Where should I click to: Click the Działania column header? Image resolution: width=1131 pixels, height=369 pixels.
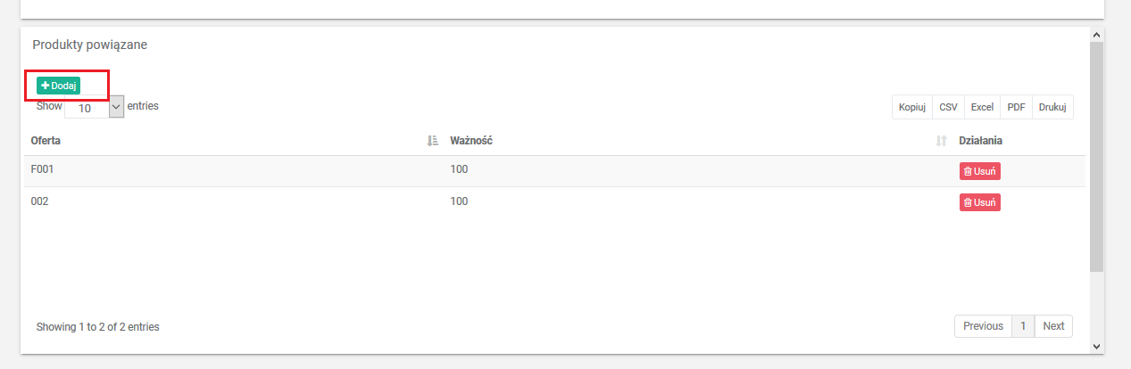pos(980,141)
